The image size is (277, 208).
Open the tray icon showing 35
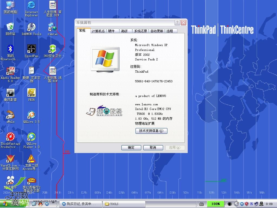251,204
